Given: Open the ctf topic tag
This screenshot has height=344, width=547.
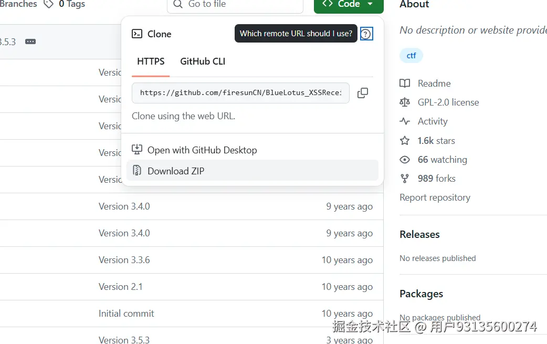Looking at the screenshot, I should click(411, 56).
